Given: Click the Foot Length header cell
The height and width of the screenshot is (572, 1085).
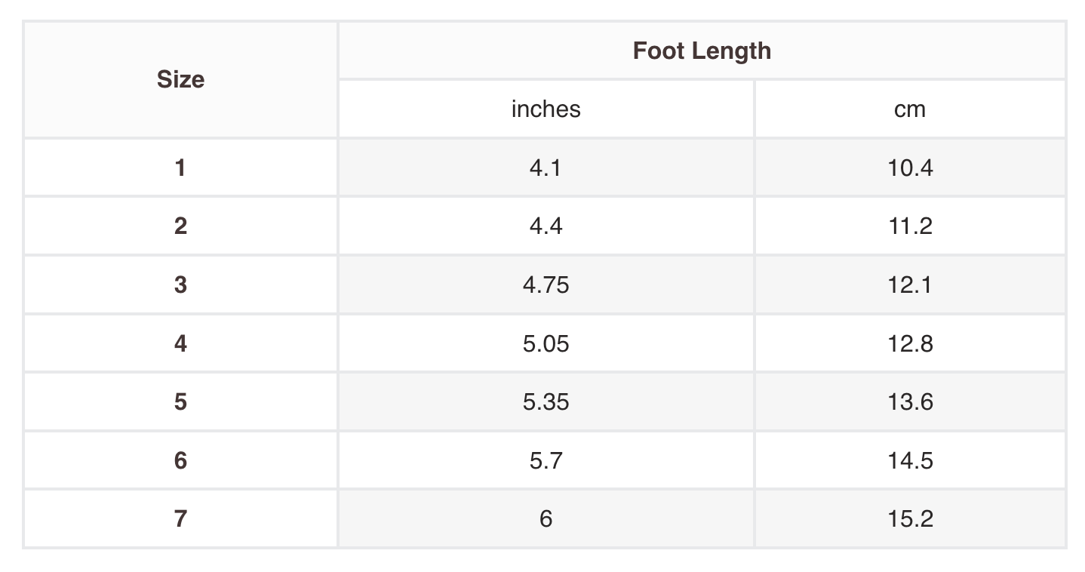Looking at the screenshot, I should 702,51.
